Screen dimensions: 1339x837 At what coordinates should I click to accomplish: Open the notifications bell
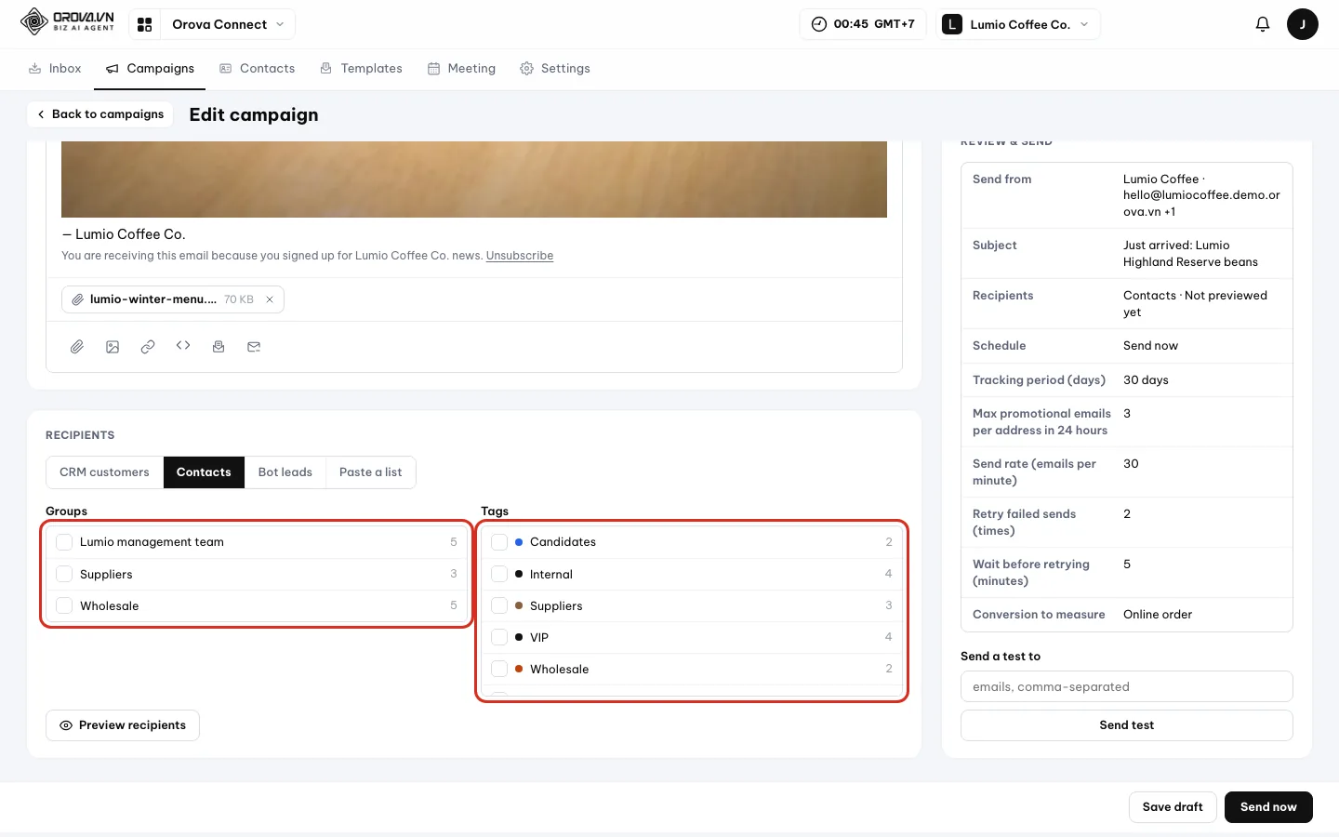pos(1262,24)
